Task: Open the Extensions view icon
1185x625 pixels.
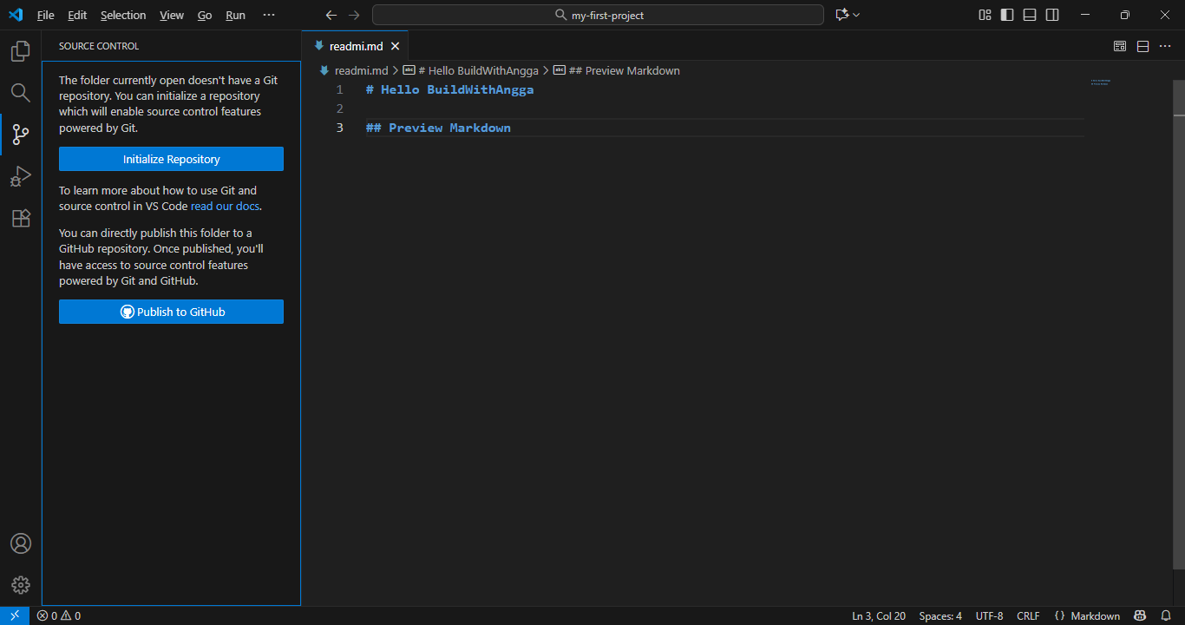Action: pyautogui.click(x=20, y=218)
